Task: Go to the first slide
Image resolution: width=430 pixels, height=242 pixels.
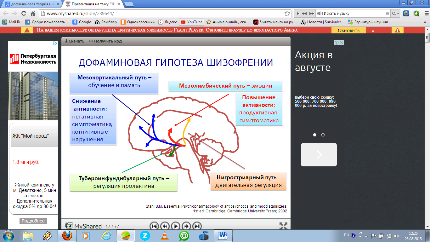Action: [x=154, y=226]
